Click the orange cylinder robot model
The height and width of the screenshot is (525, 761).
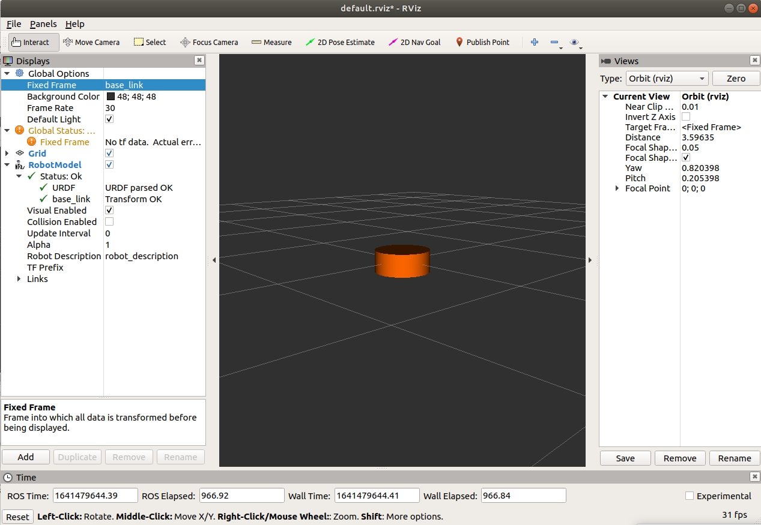point(402,262)
